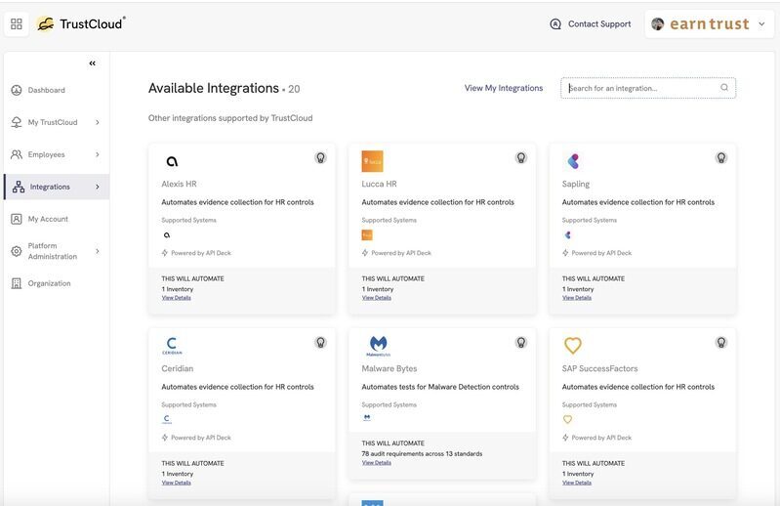Click SAP SuccessFactors supported system small icon
Screen dimensions: 780x506
click(x=567, y=419)
